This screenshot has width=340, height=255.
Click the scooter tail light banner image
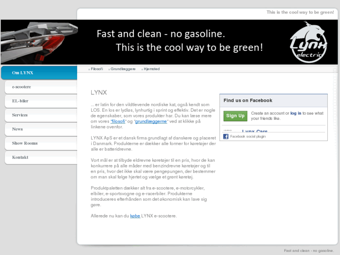coord(39,42)
